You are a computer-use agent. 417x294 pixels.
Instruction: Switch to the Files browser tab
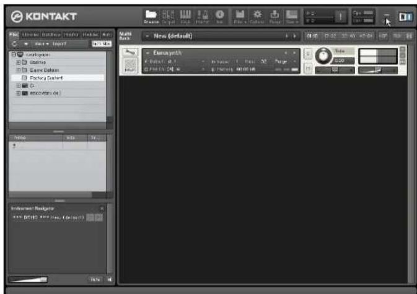14,35
